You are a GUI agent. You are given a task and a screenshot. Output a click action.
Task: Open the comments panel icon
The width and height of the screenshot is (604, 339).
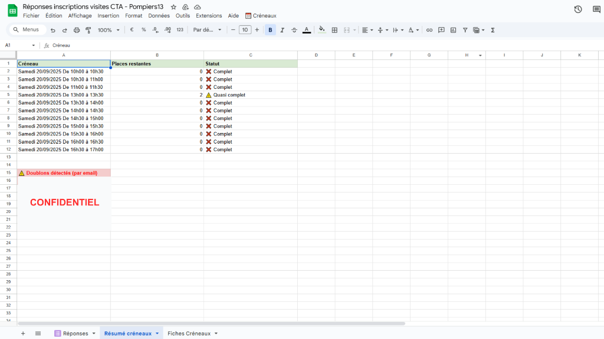pos(597,9)
